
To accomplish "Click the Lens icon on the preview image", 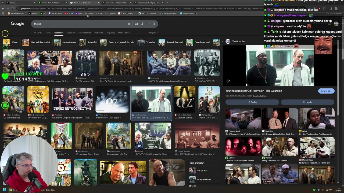I will coord(228,81).
